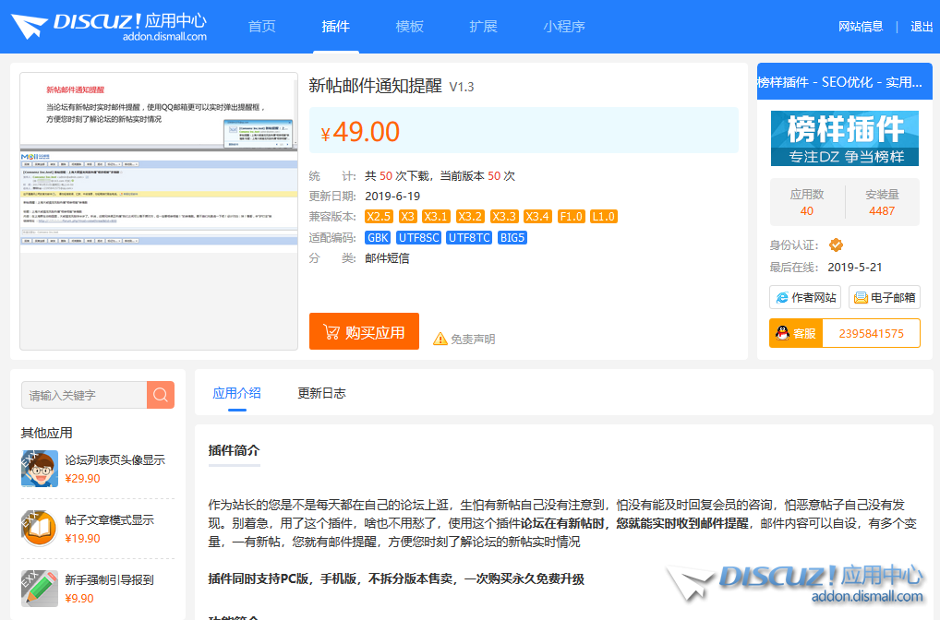Switch to the 模板 navigation tab

click(x=409, y=27)
